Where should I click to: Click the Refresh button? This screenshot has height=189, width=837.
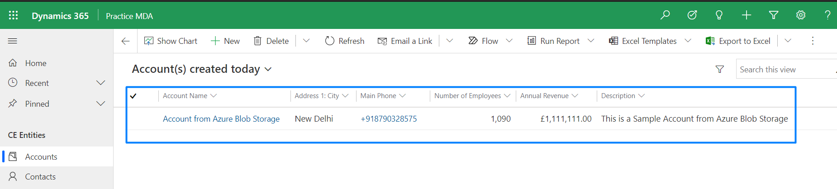pyautogui.click(x=345, y=41)
